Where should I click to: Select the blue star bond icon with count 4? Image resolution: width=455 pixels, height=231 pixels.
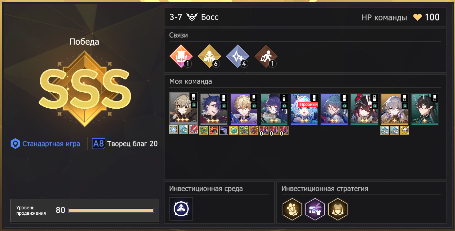coord(237,56)
